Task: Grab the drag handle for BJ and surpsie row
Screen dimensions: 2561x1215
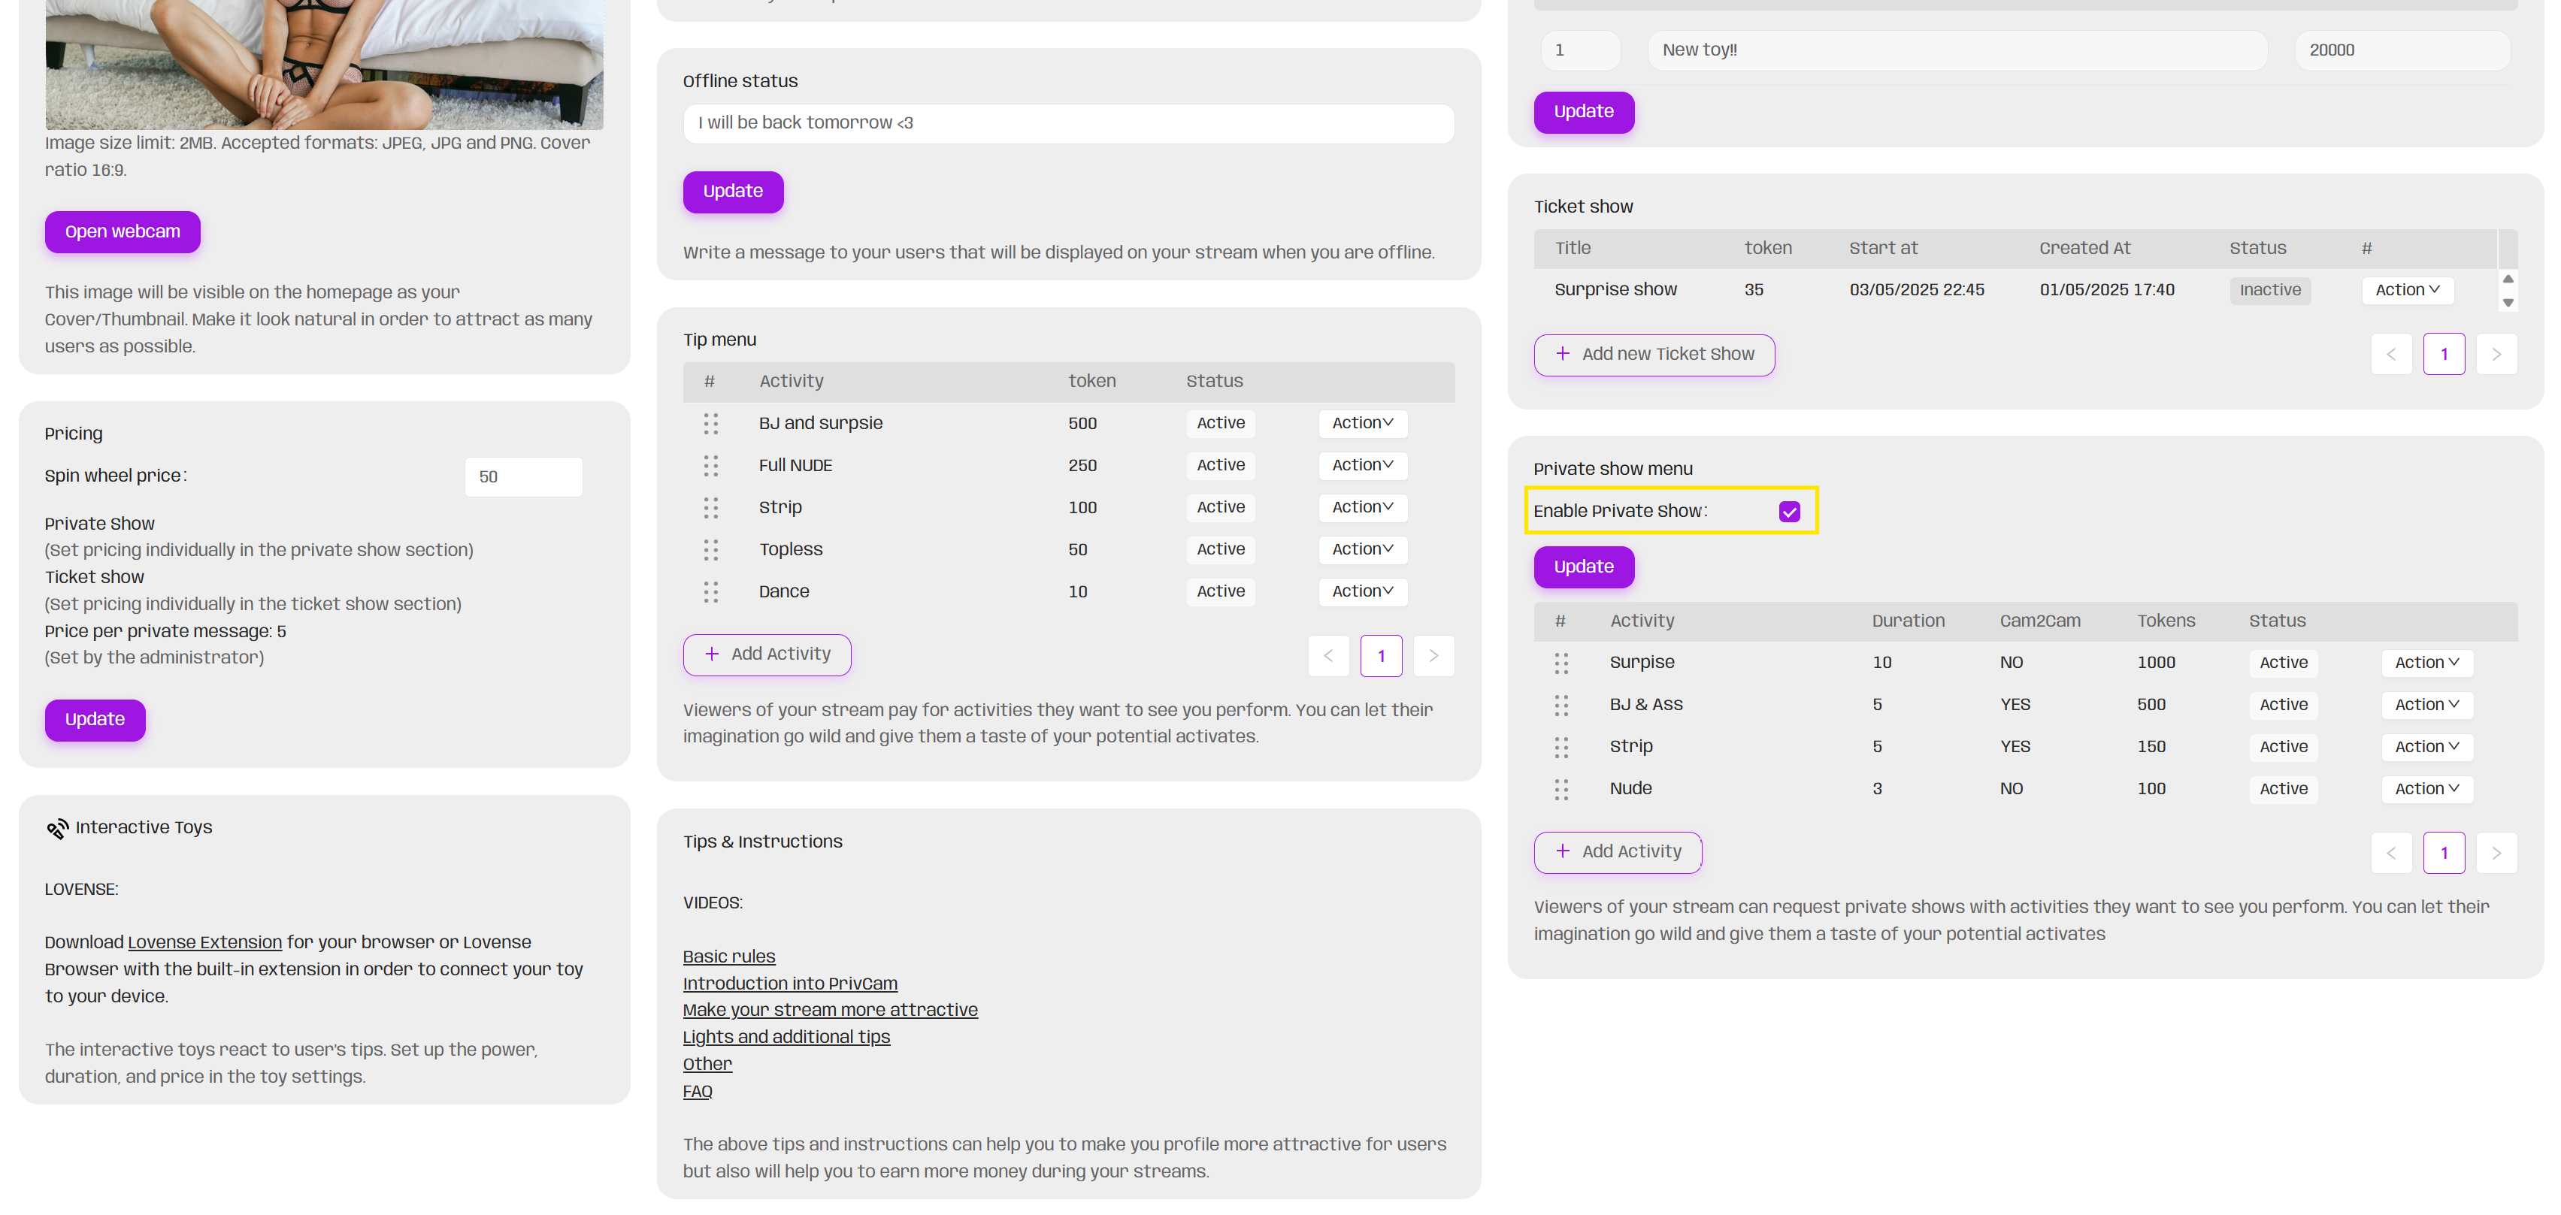Action: coord(711,425)
